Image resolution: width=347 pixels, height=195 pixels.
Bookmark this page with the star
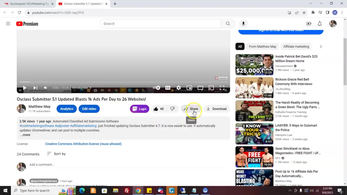click(304, 12)
